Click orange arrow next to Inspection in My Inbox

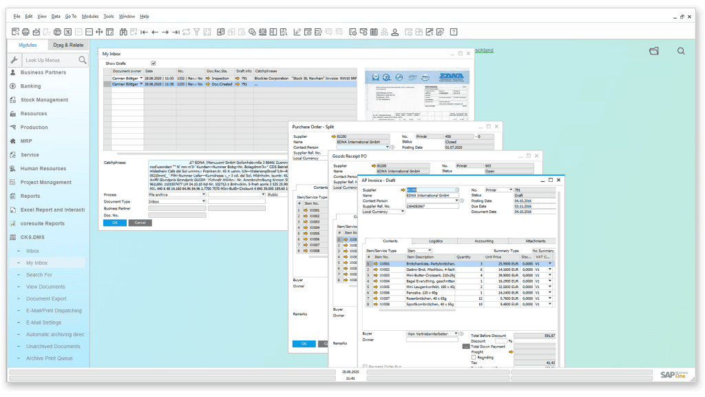tap(208, 79)
